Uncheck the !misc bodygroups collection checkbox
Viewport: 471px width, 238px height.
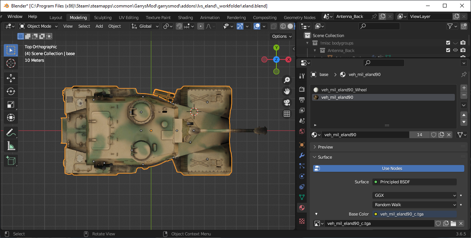448,43
